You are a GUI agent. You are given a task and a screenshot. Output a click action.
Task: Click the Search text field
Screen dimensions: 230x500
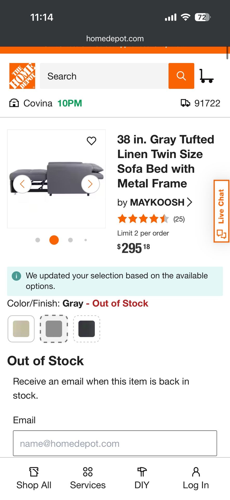pos(104,76)
